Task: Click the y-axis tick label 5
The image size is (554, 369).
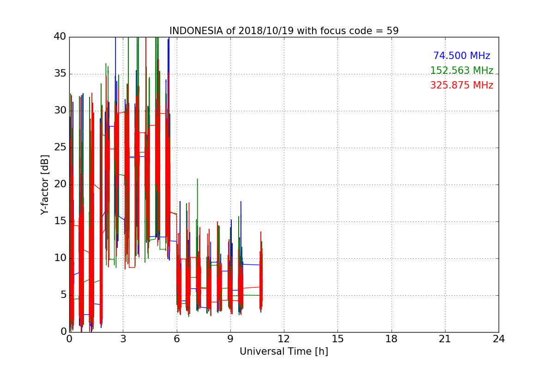Action: [x=63, y=295]
